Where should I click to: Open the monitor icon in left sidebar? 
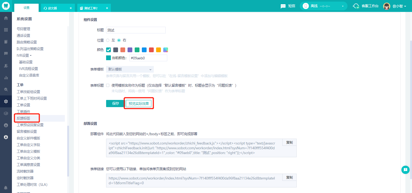[x=6, y=113]
